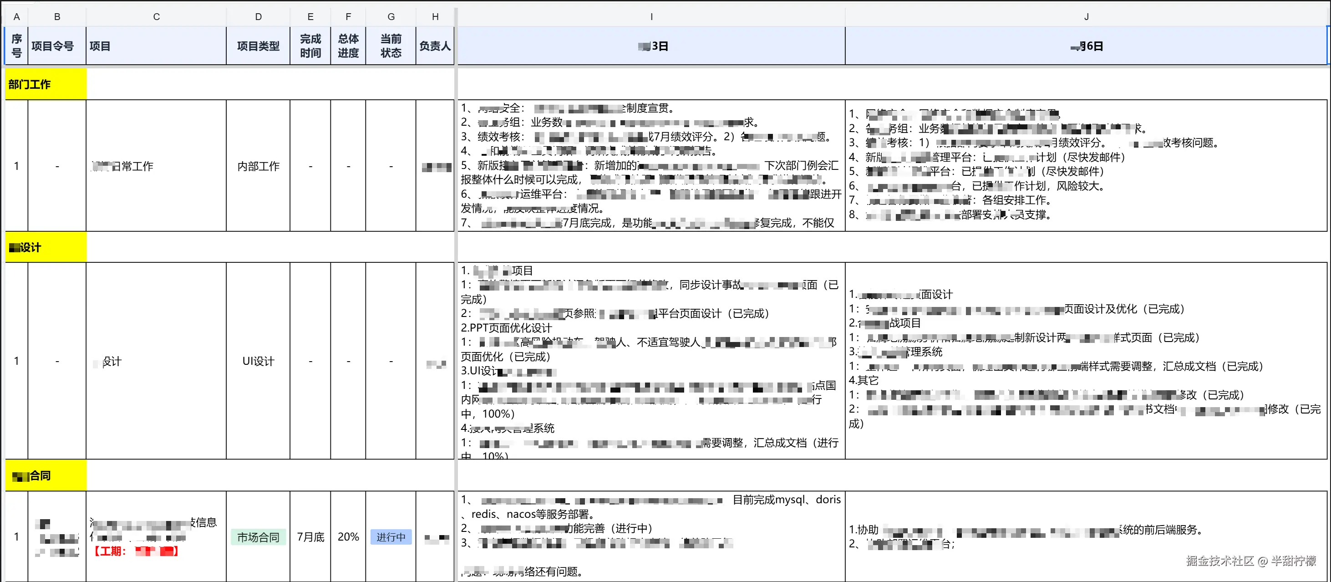The height and width of the screenshot is (582, 1331).
Task: Click the green 市场合同 tag
Action: (x=259, y=537)
